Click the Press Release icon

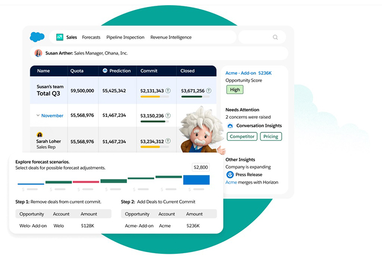[x=230, y=175]
